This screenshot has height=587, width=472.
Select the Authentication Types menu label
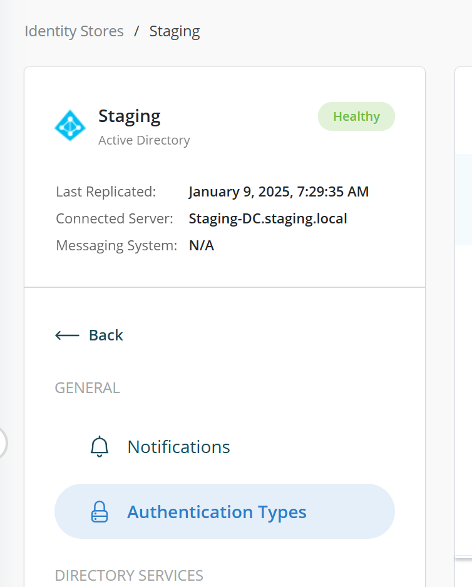217,512
